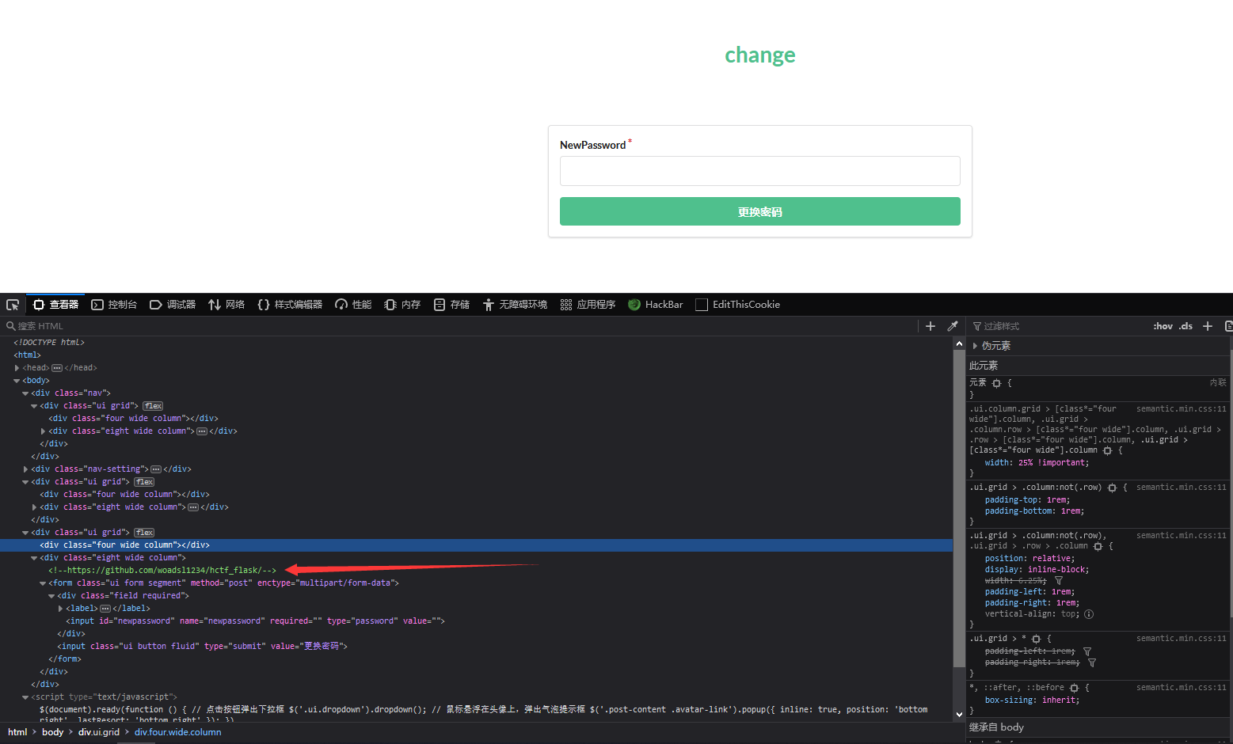Select div.four.wide.column breadcrumb
Viewport: 1233px width, 744px height.
[x=178, y=732]
